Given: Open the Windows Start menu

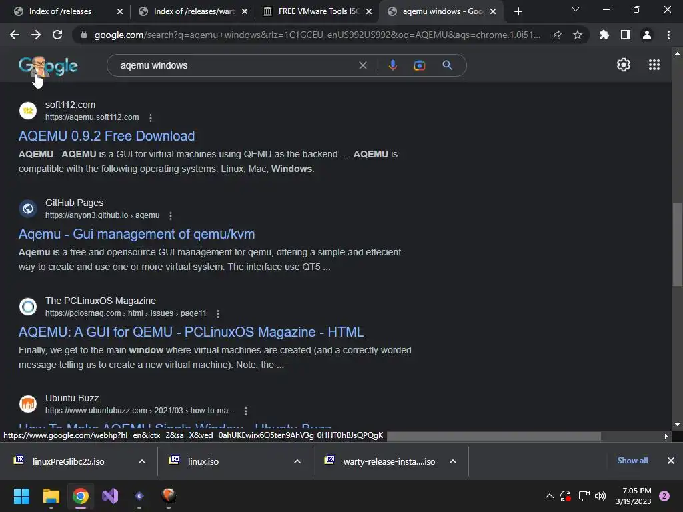Looking at the screenshot, I should tap(21, 496).
